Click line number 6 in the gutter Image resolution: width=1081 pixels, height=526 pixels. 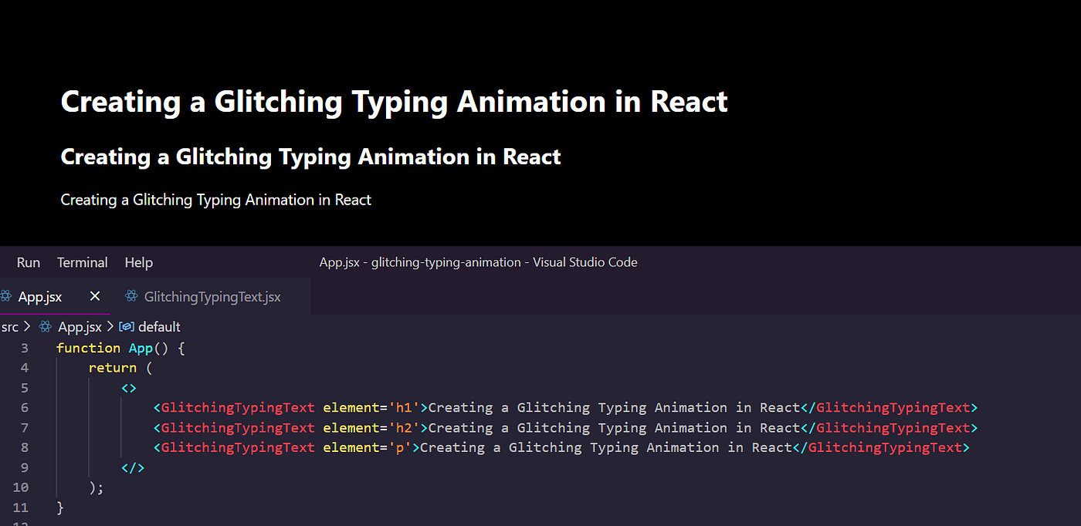(x=24, y=407)
